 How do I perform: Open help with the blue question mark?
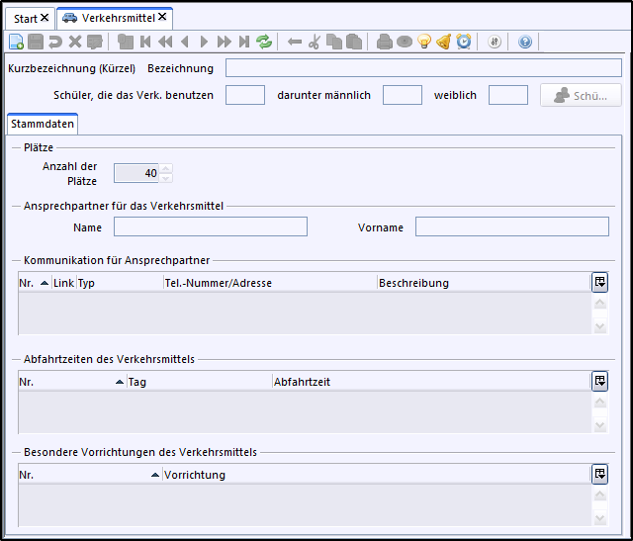[x=525, y=42]
